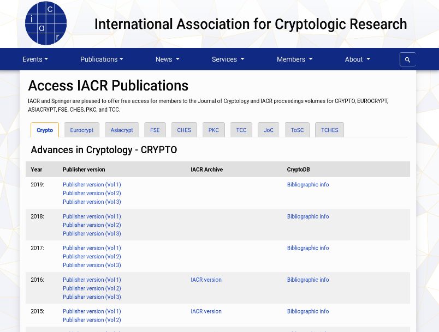Open 2017 Publisher version Vol 2

[92, 257]
